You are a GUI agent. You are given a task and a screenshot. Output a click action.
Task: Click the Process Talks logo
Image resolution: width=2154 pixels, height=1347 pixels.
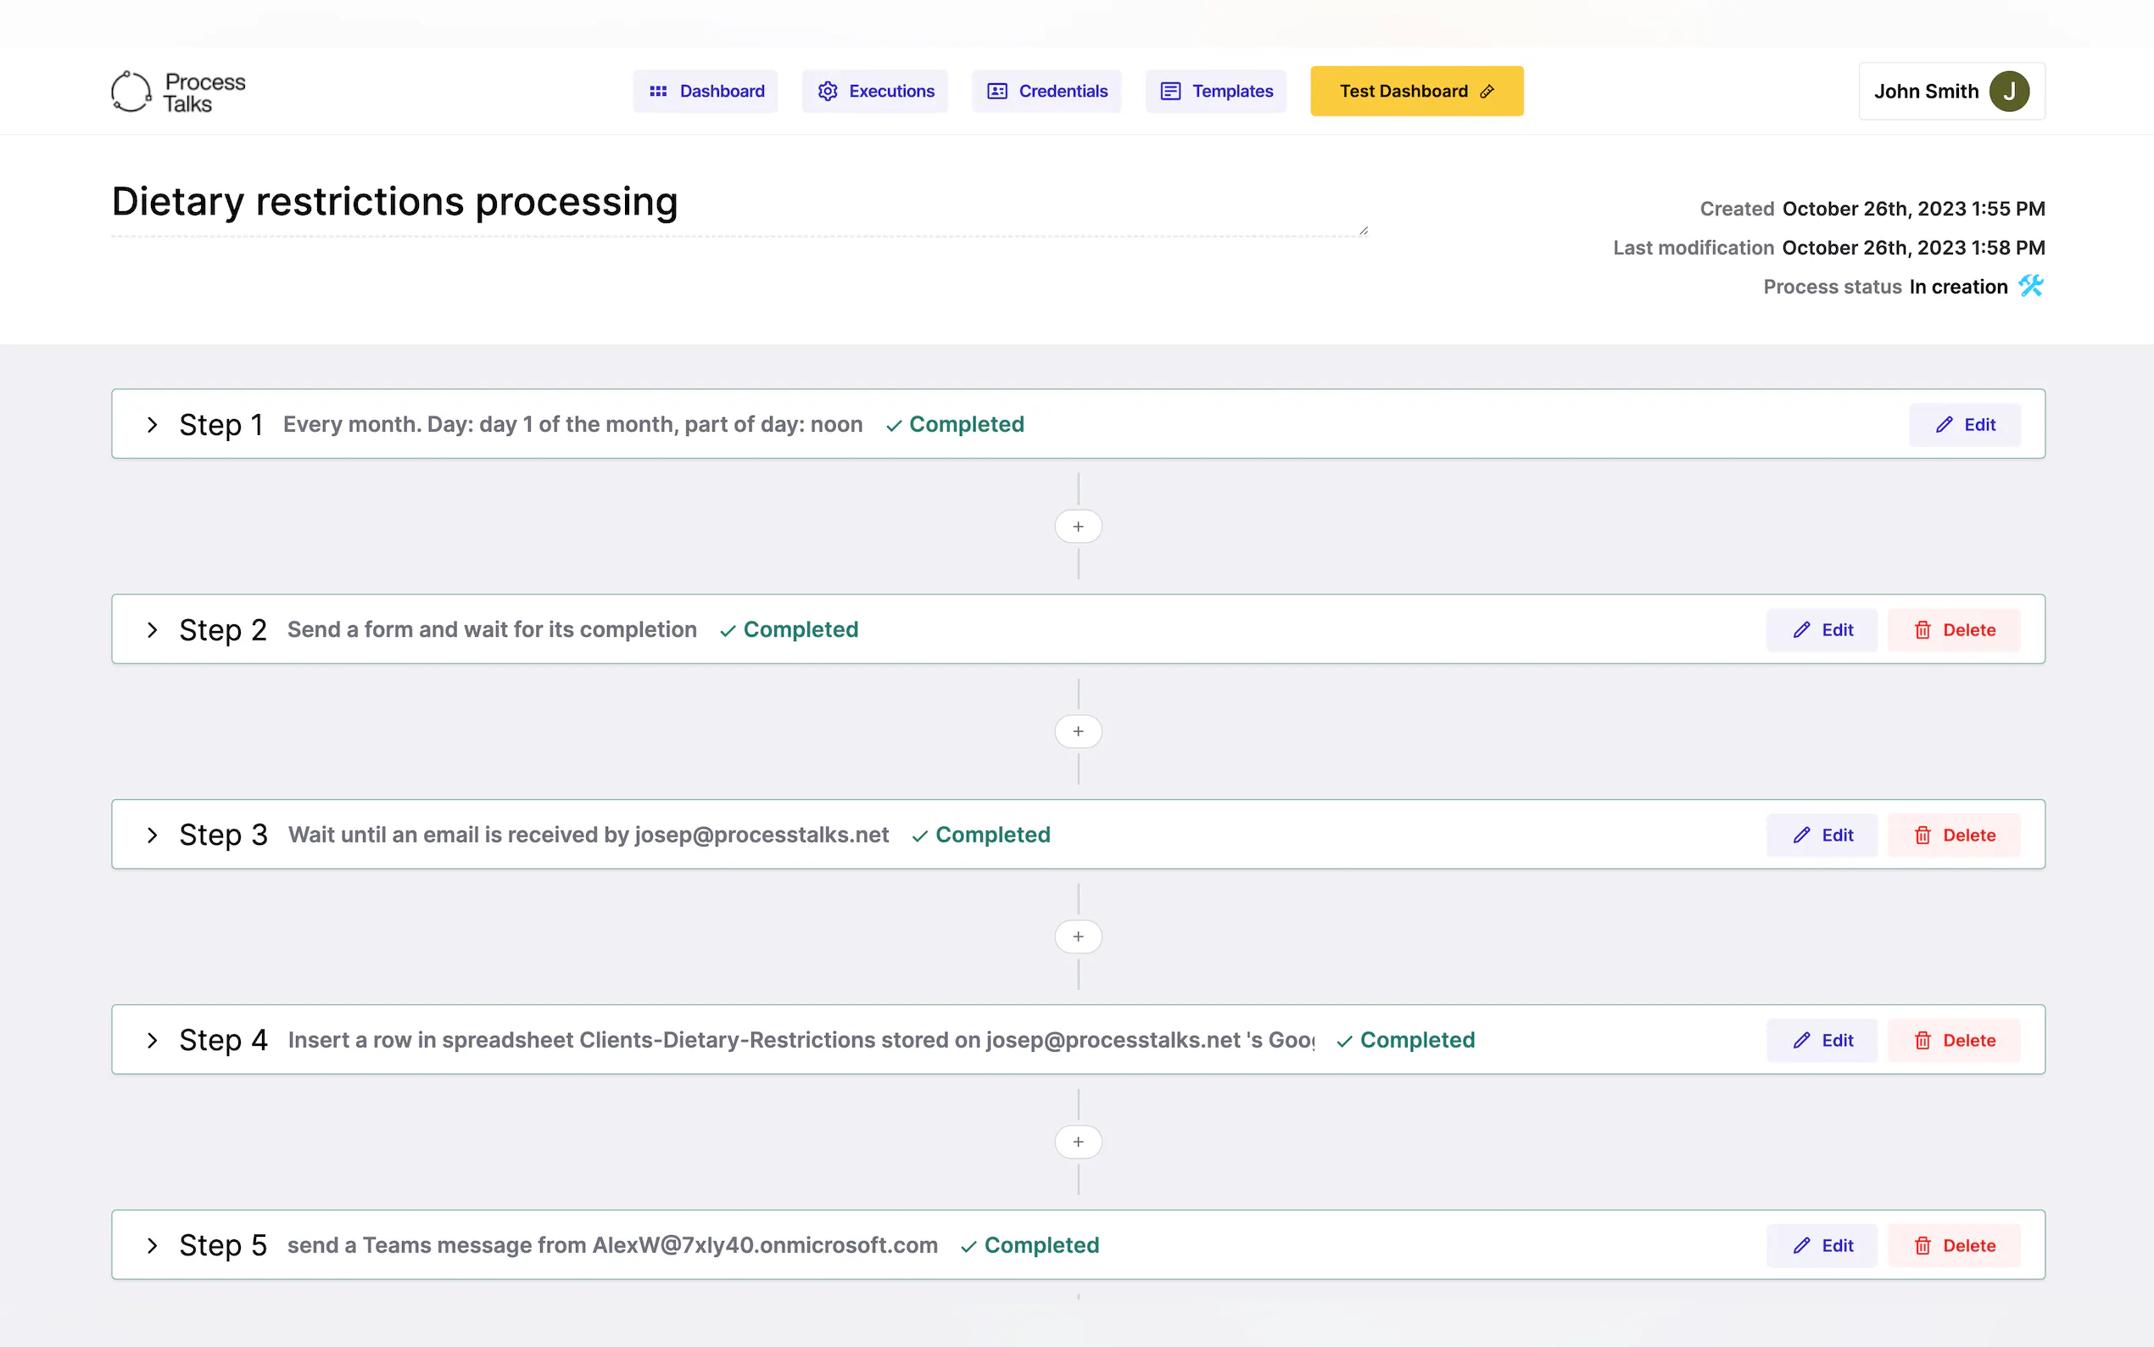(x=178, y=92)
